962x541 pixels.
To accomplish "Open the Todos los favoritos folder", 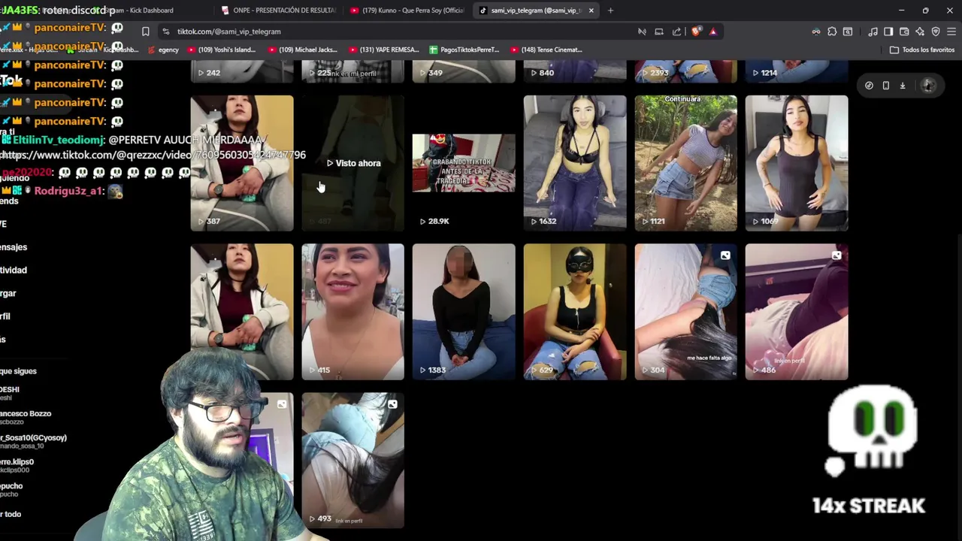I will [922, 50].
